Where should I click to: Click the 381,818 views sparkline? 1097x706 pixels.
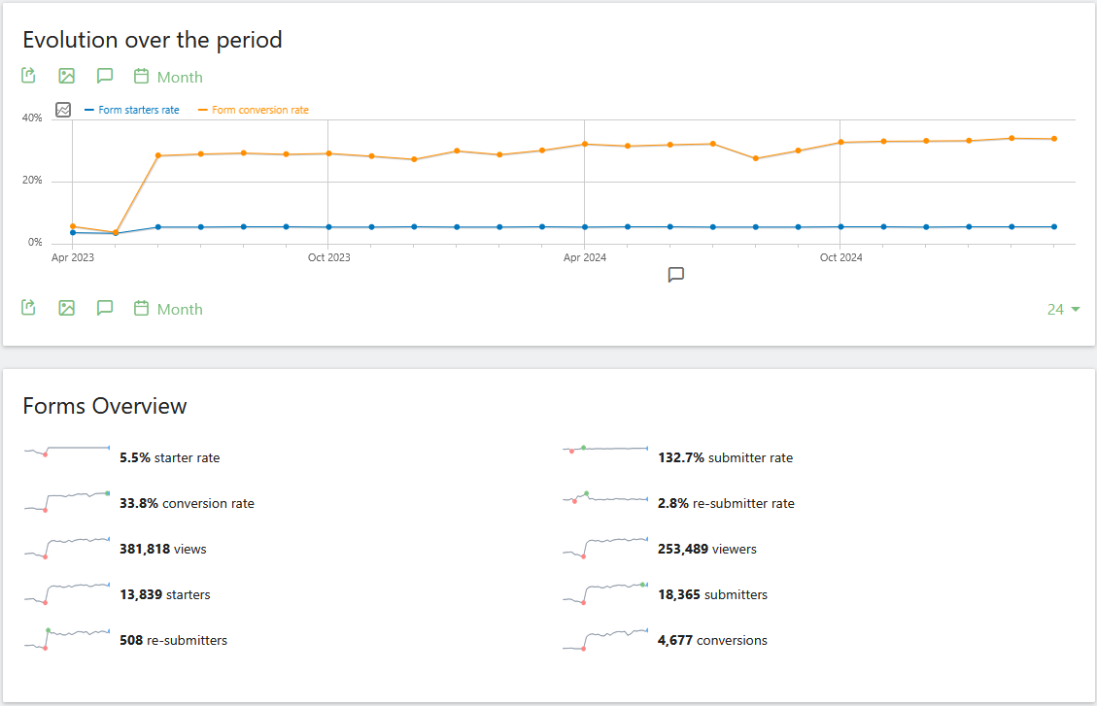(67, 547)
